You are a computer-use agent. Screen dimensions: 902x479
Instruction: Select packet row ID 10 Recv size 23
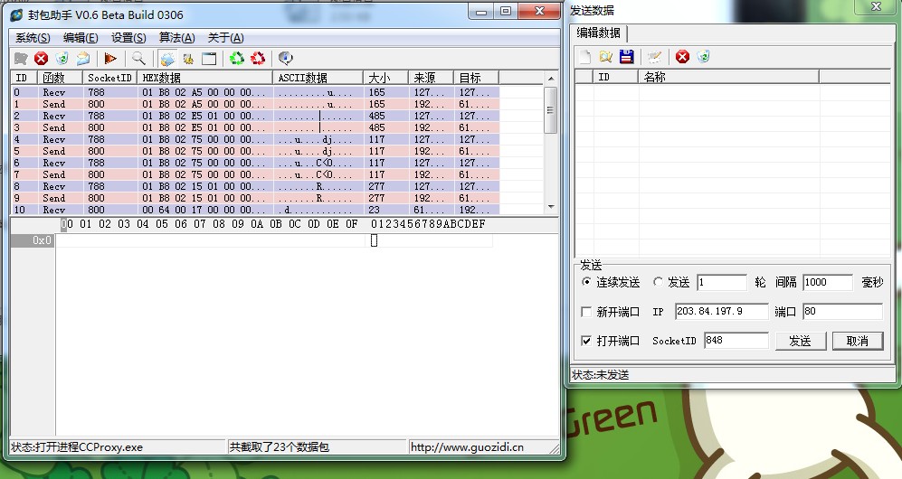point(255,210)
